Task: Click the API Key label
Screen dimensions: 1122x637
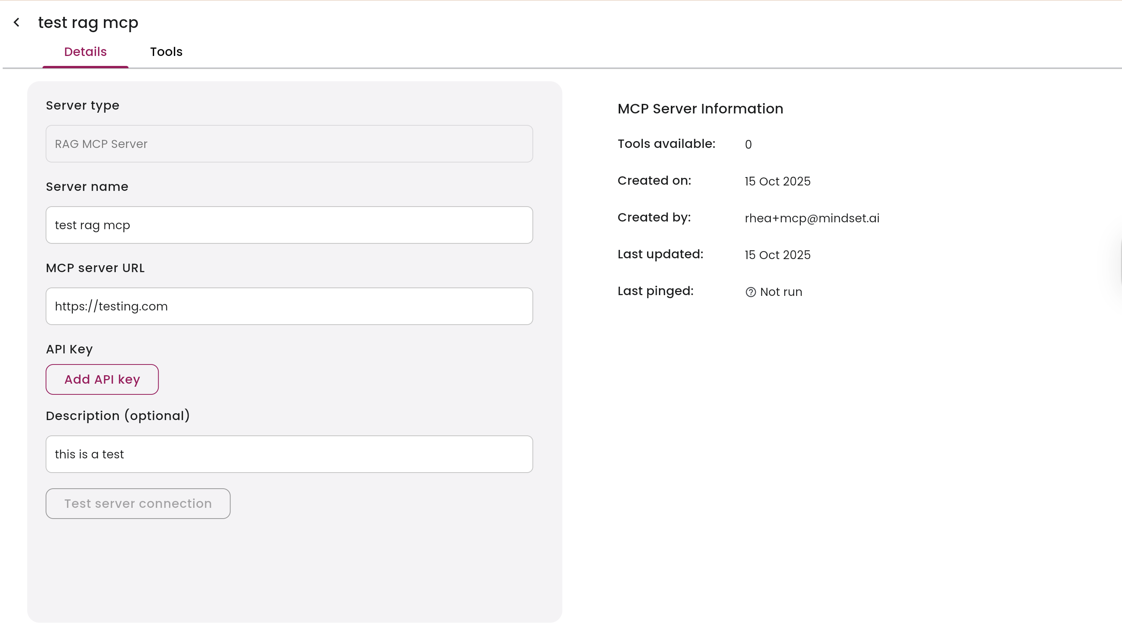Action: tap(69, 349)
